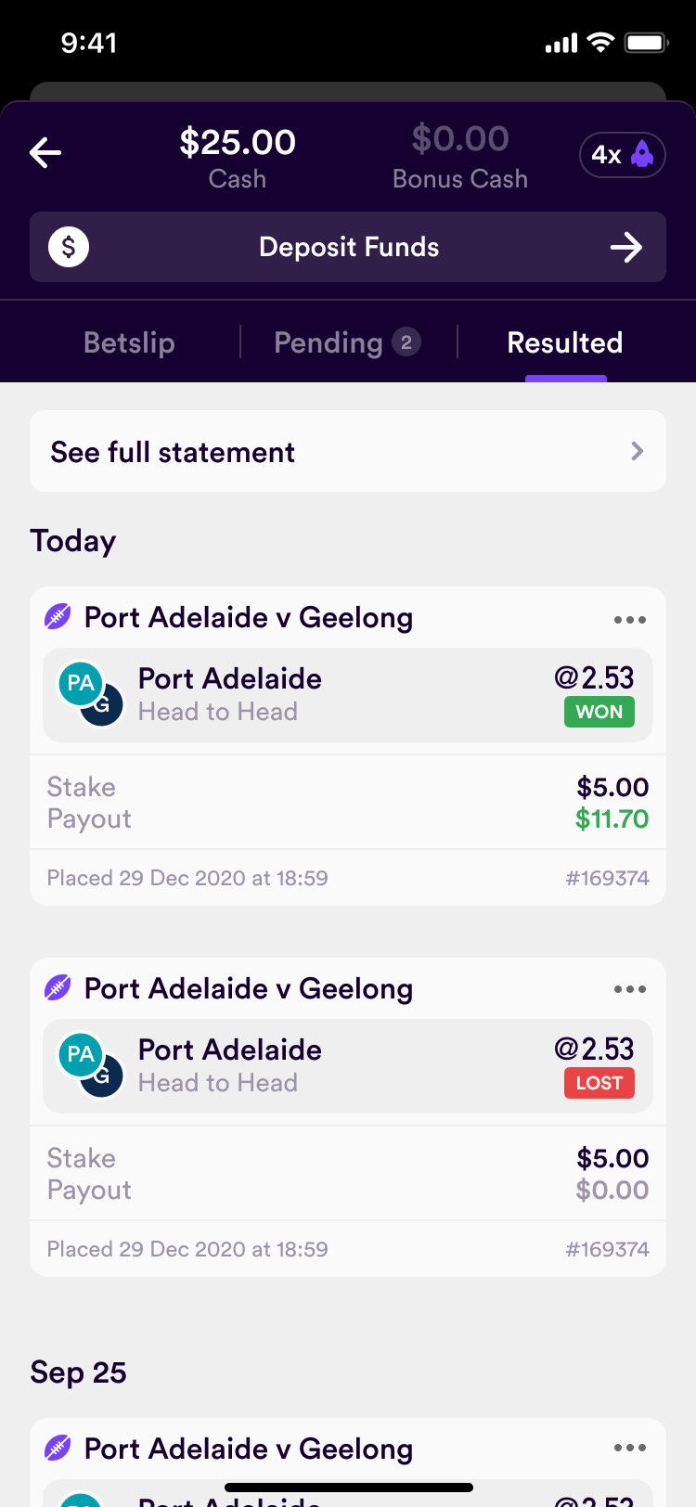The height and width of the screenshot is (1507, 696).
Task: Tap the back arrow icon
Action: tap(45, 153)
